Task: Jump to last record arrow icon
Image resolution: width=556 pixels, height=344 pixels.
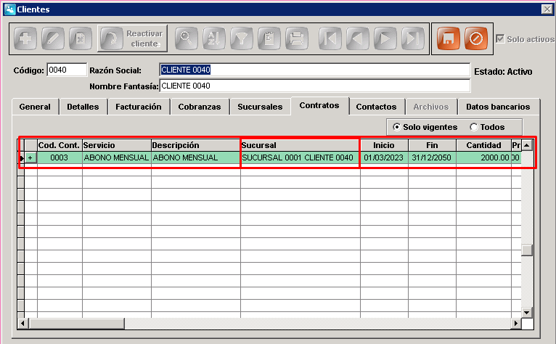Action: 413,38
